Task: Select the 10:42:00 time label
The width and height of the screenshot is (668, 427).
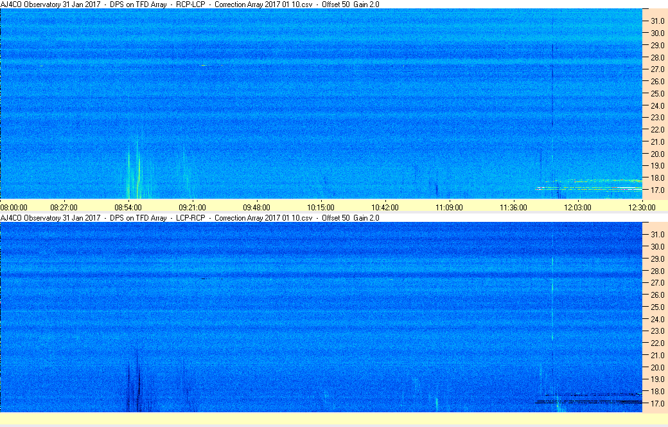Action: tap(385, 208)
